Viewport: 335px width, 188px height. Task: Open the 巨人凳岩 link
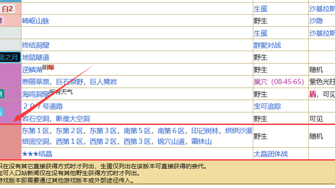(x=104, y=81)
